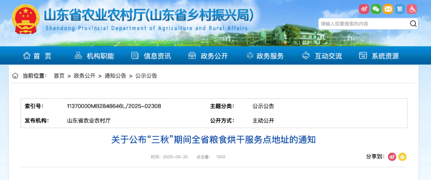This screenshot has height=180, width=431.
Task: Click the national emblem logo
Action: 26,19
